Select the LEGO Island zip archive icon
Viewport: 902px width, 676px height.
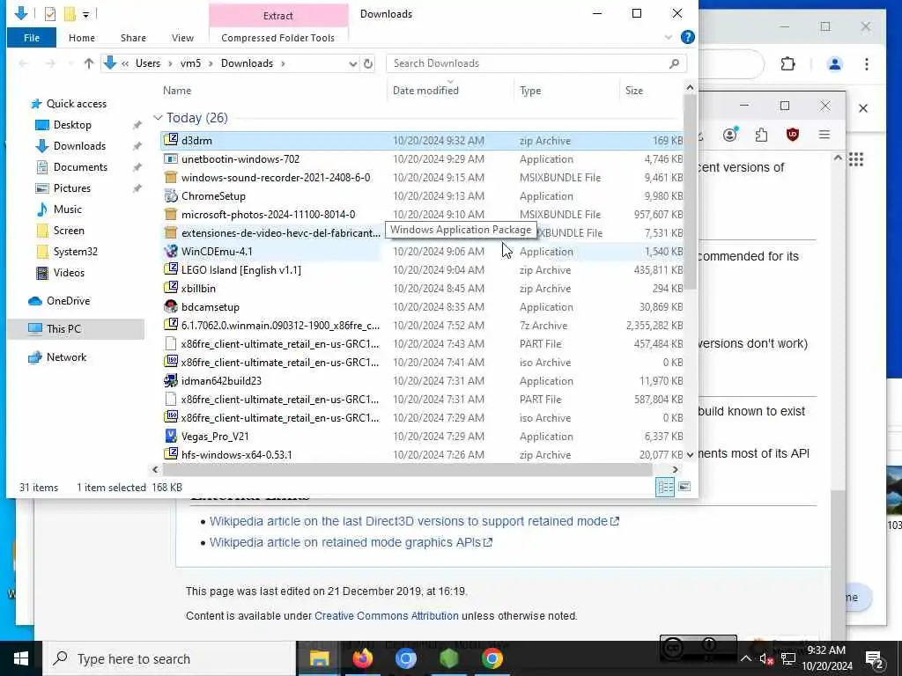[x=170, y=269]
